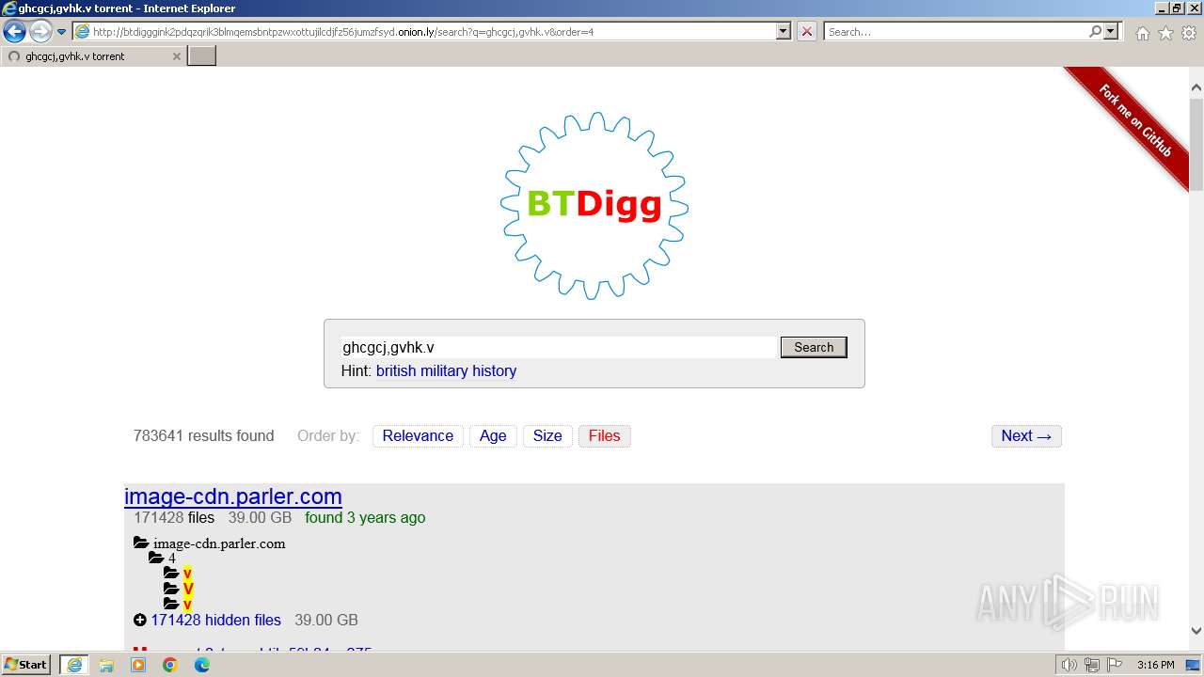Click the IE search box field
1204x677 pixels.
pyautogui.click(x=956, y=32)
